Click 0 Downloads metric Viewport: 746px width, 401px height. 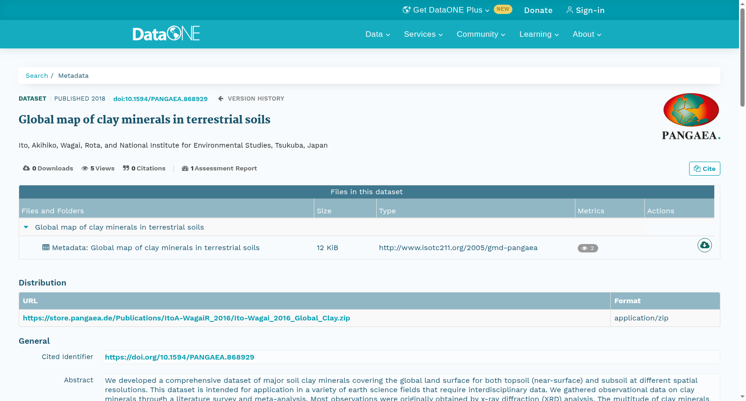(x=48, y=169)
